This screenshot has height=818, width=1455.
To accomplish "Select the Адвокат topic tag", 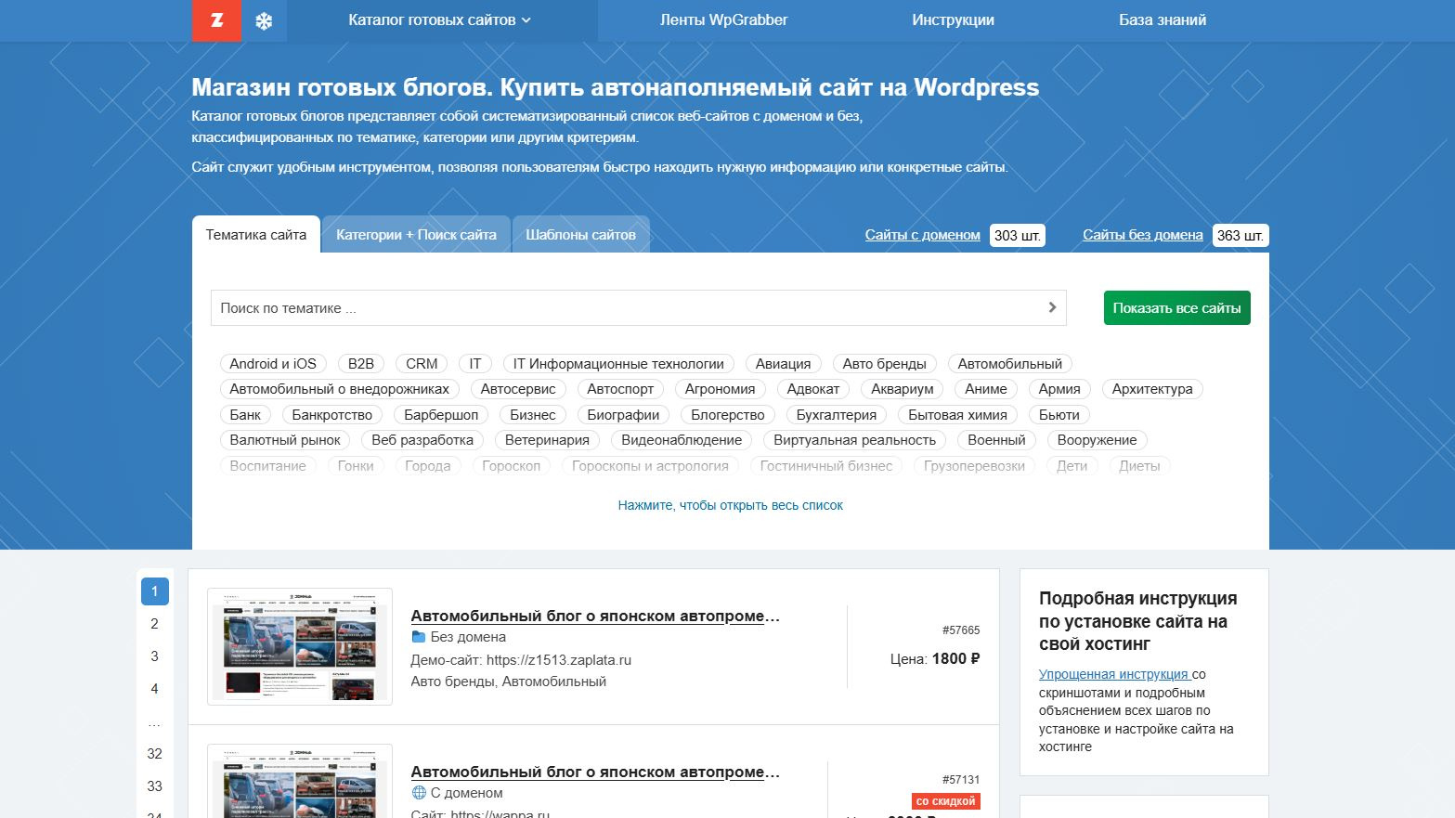I will 813,389.
